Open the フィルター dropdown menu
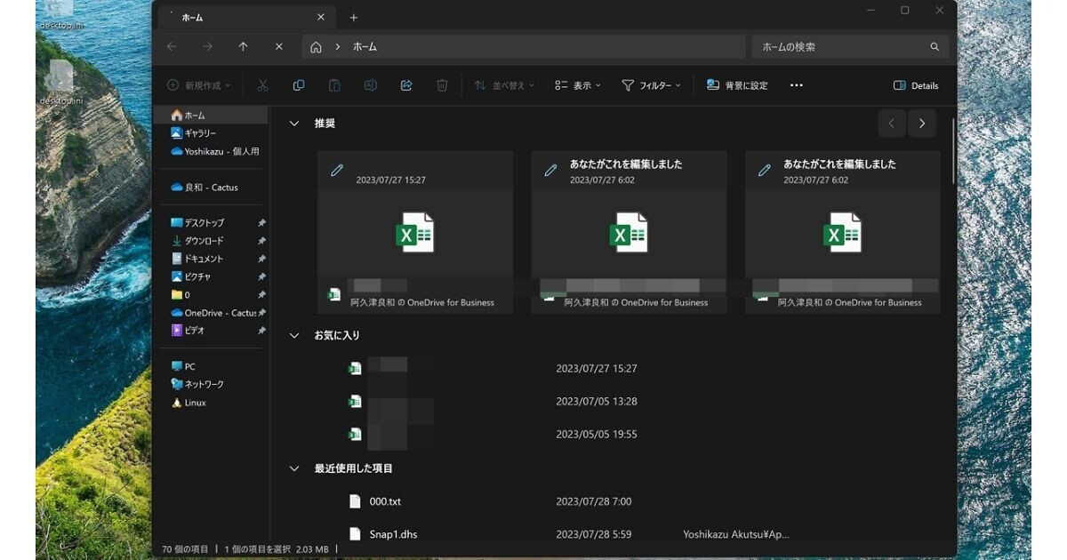Image resolution: width=1067 pixels, height=560 pixels. [x=651, y=84]
